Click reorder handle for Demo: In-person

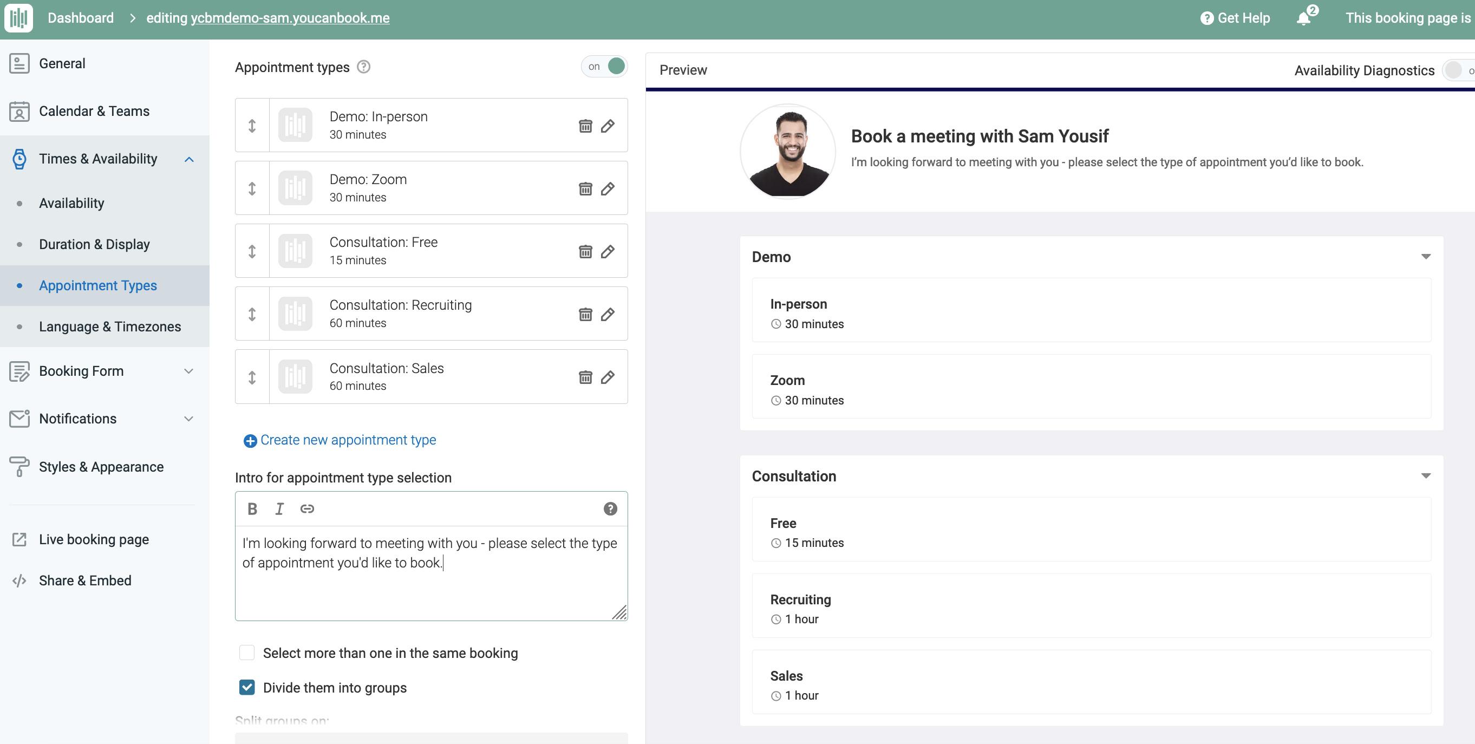(x=252, y=126)
